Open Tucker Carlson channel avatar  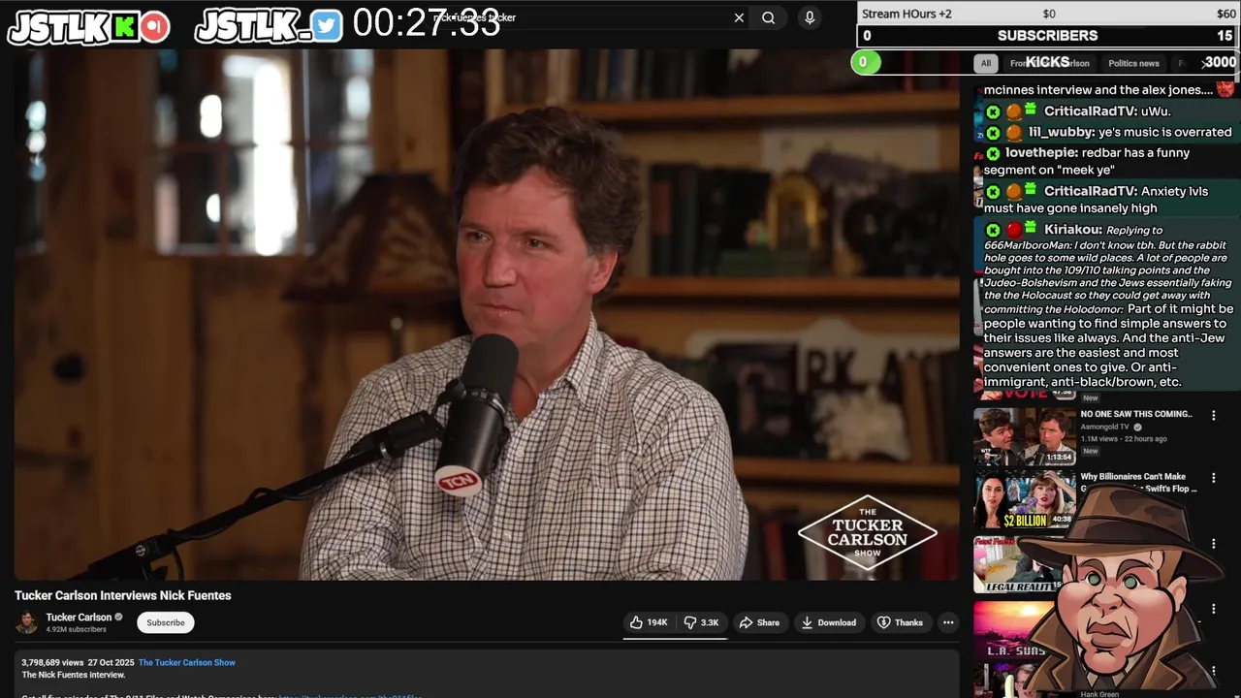coord(27,622)
